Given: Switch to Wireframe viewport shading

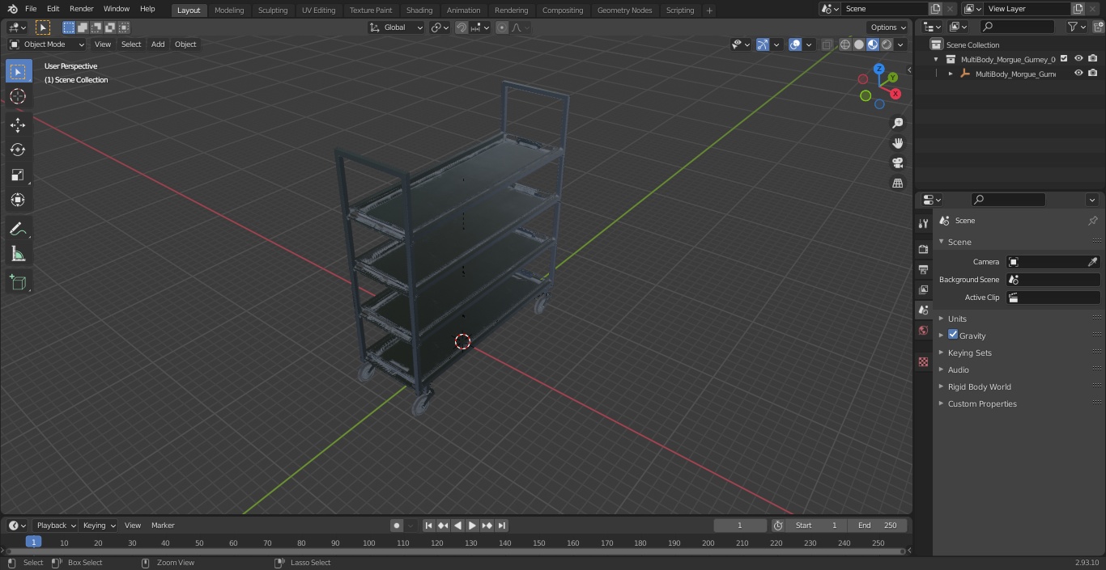Looking at the screenshot, I should coord(845,44).
